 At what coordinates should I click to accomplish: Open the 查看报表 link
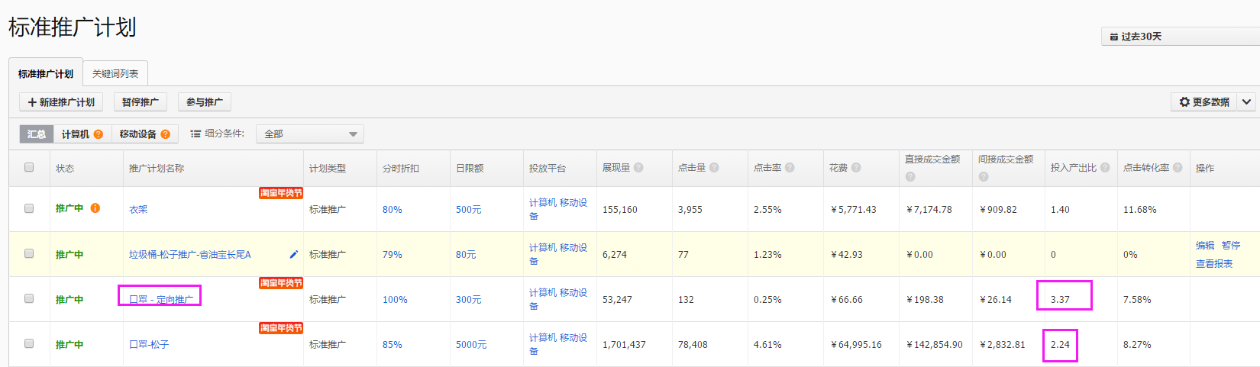pos(1213,264)
